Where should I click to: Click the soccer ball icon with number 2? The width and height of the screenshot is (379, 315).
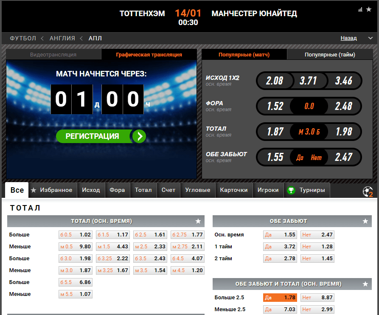368,191
